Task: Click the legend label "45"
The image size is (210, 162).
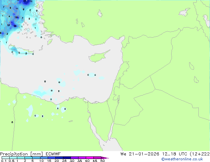Action: [95, 161]
